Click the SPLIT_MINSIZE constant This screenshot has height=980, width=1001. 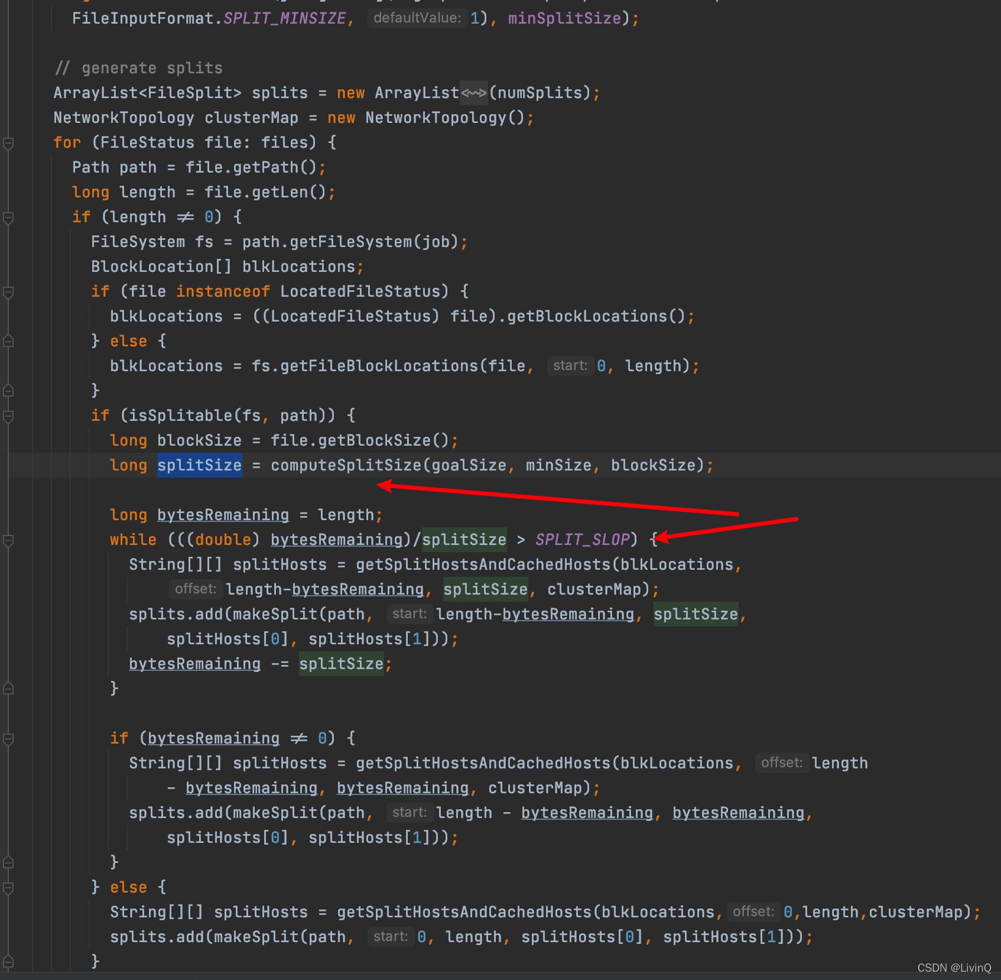click(x=284, y=18)
